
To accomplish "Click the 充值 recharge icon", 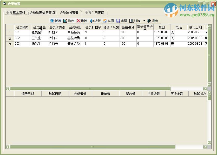I will click(108, 21).
